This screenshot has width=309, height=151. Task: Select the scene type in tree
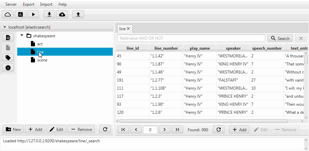coord(42,60)
